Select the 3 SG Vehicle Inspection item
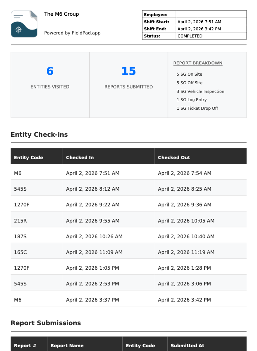Image resolution: width=257 pixels, height=351 pixels. tap(200, 91)
